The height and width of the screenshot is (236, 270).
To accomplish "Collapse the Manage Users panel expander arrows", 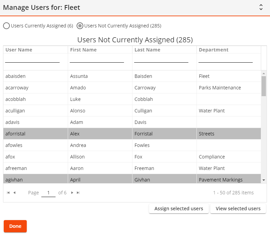I will tap(261, 7).
